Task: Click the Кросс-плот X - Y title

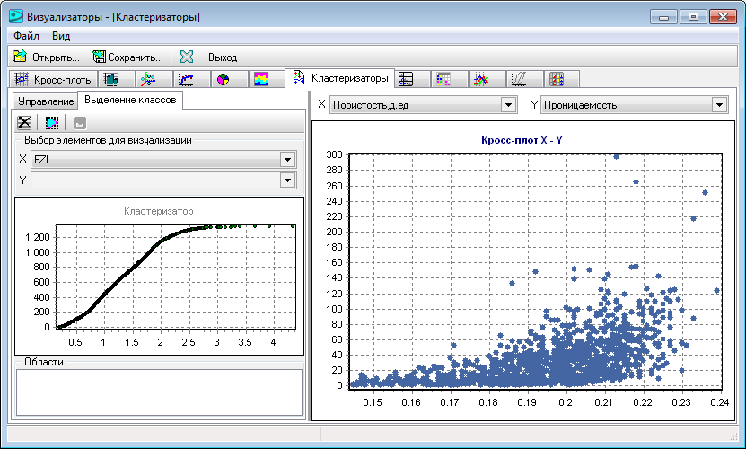Action: (522, 140)
